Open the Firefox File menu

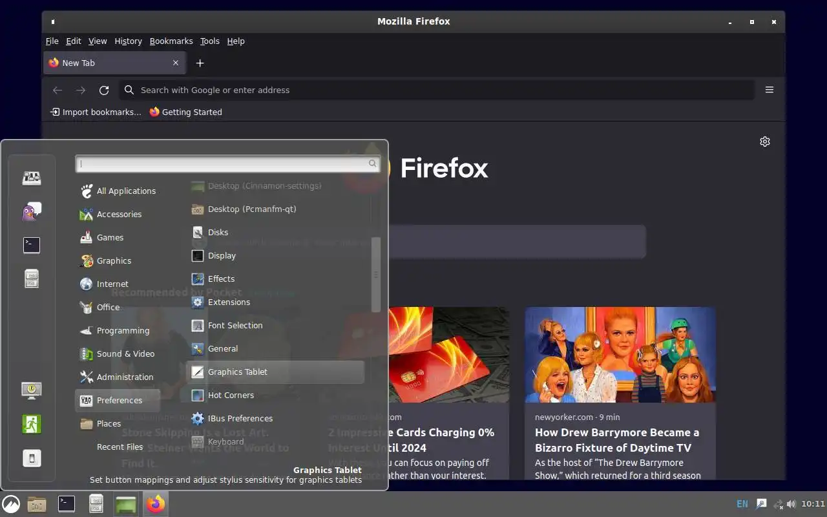(x=52, y=41)
